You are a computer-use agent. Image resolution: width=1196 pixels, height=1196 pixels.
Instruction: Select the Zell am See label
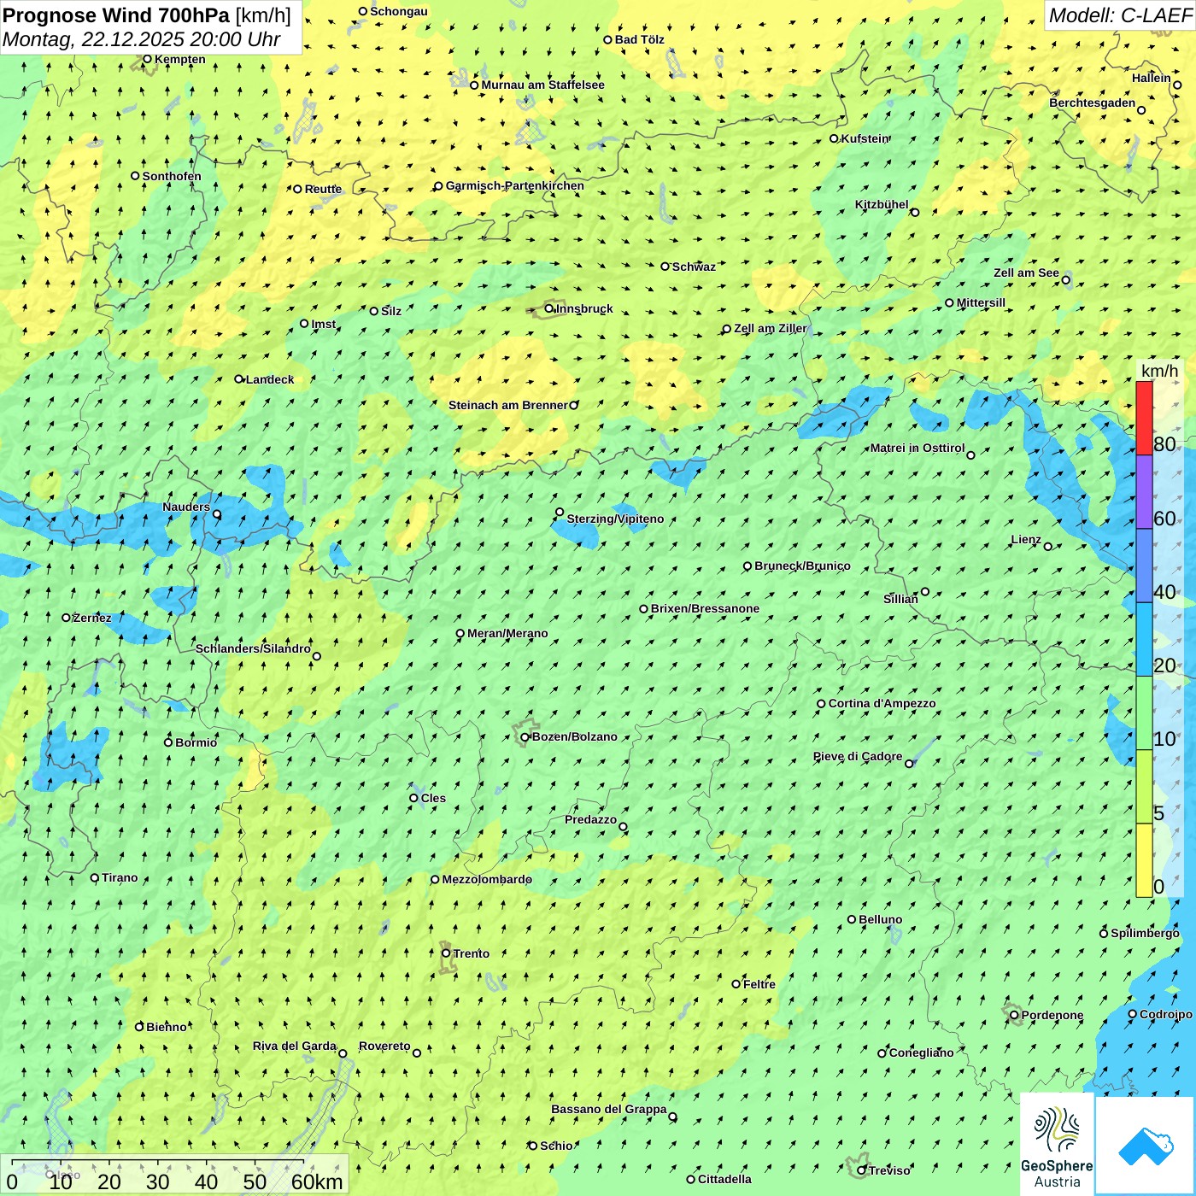[1026, 273]
